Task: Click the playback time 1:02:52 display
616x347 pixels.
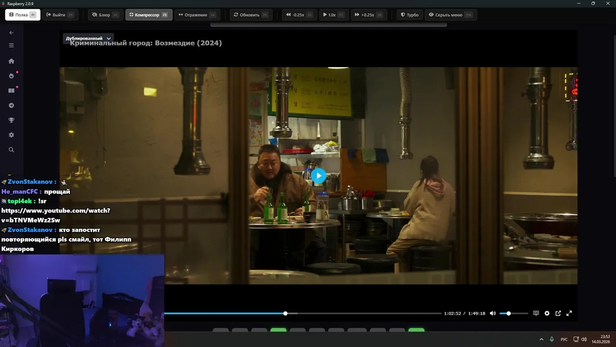Action: (x=452, y=313)
